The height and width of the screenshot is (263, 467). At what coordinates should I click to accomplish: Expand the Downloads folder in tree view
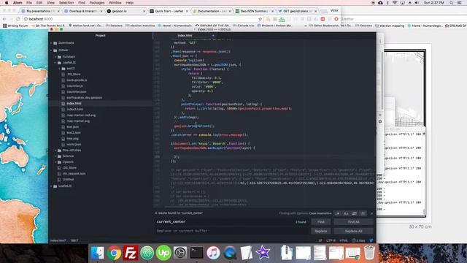[x=63, y=43]
